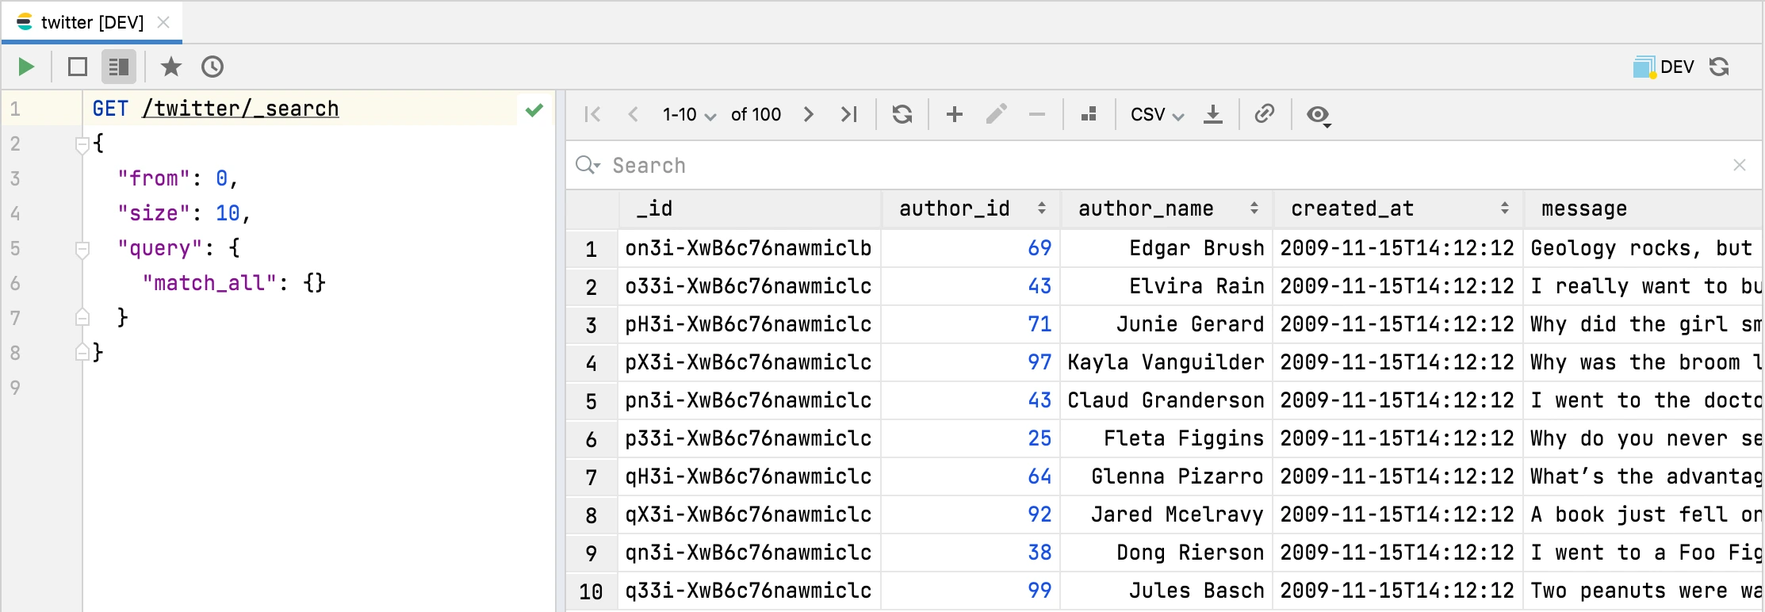Select author_name cell Fleta Figgins
The image size is (1765, 612).
pos(1167,438)
